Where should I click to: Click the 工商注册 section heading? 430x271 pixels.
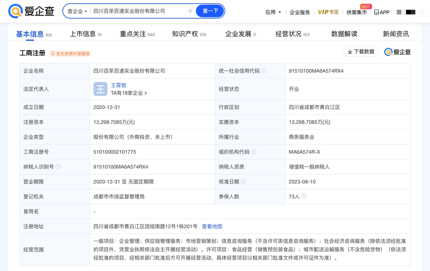32,53
